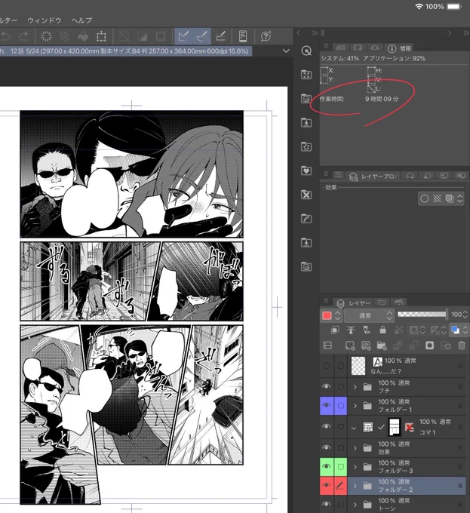
Task: Hide the コマ 1 frame folder
Action: click(327, 427)
